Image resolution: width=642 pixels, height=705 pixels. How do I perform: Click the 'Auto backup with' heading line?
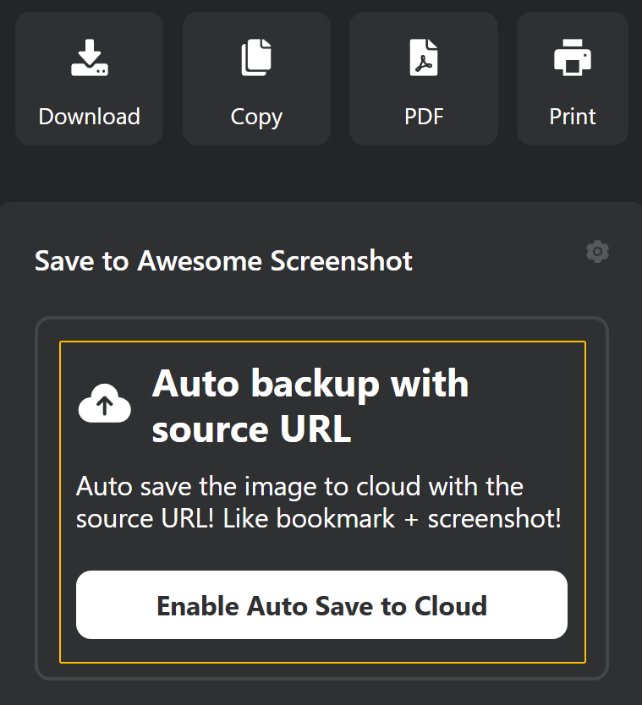[310, 384]
